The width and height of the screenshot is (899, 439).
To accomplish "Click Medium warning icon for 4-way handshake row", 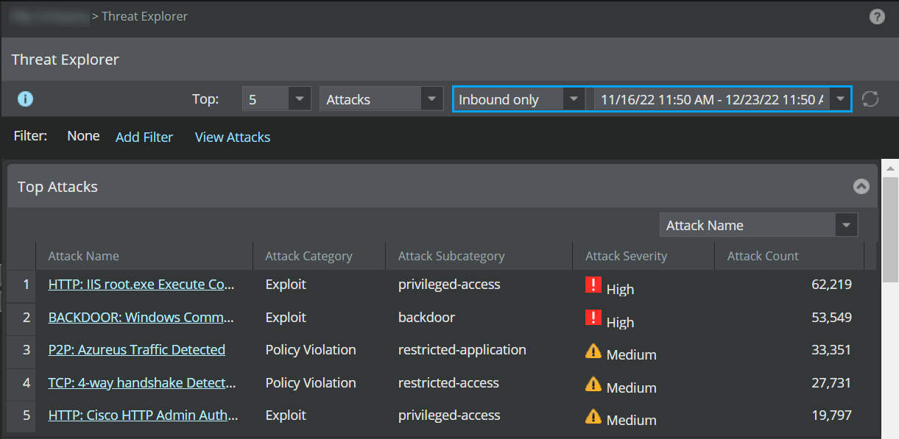I will (x=593, y=383).
